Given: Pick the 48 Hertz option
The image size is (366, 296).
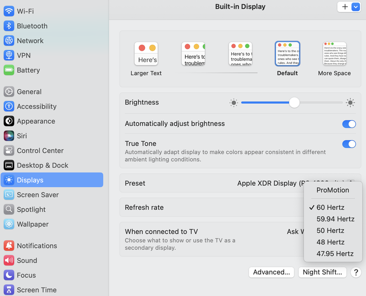Looking at the screenshot, I should pos(330,242).
